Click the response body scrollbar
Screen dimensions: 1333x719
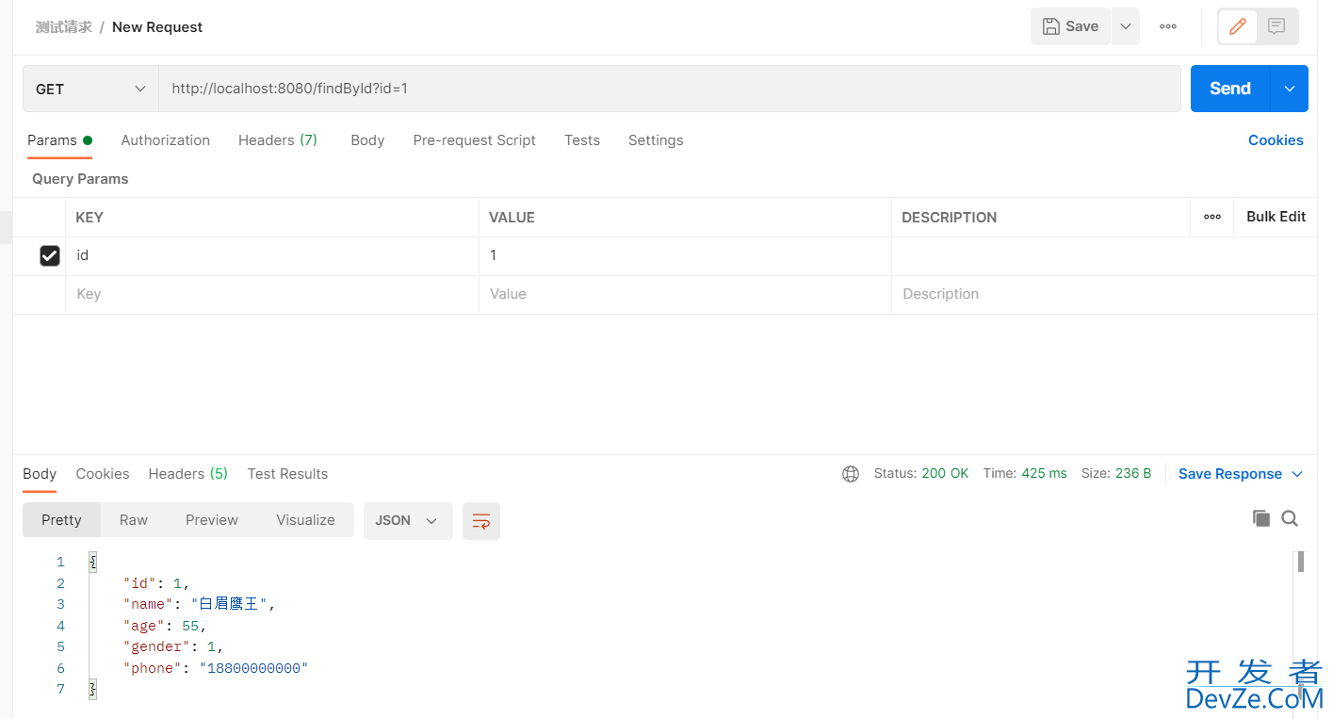[x=1301, y=562]
